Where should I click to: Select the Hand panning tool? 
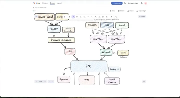pyautogui.click(x=69, y=17)
